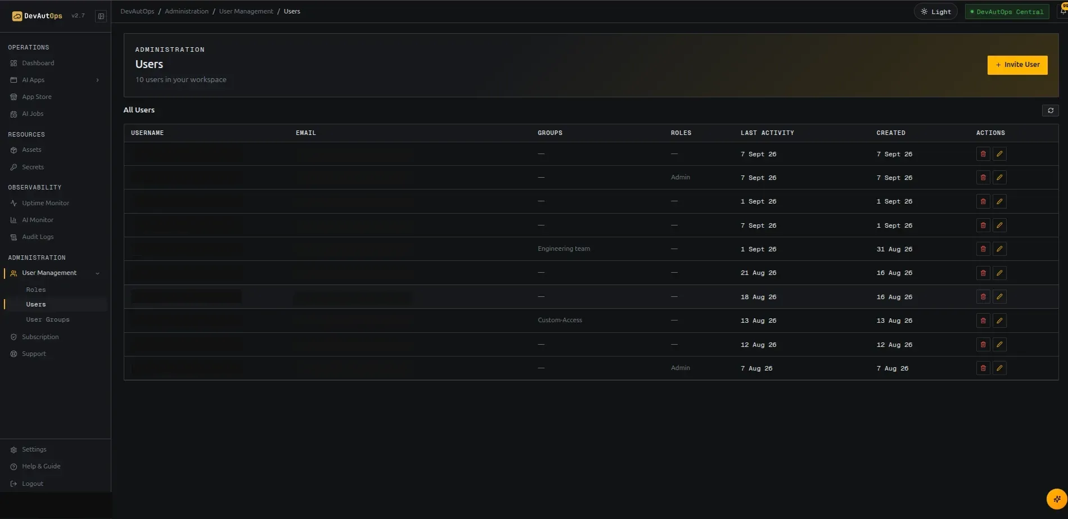Delete user created 12 Aug 26
Viewport: 1068px width, 519px height.
tap(983, 345)
